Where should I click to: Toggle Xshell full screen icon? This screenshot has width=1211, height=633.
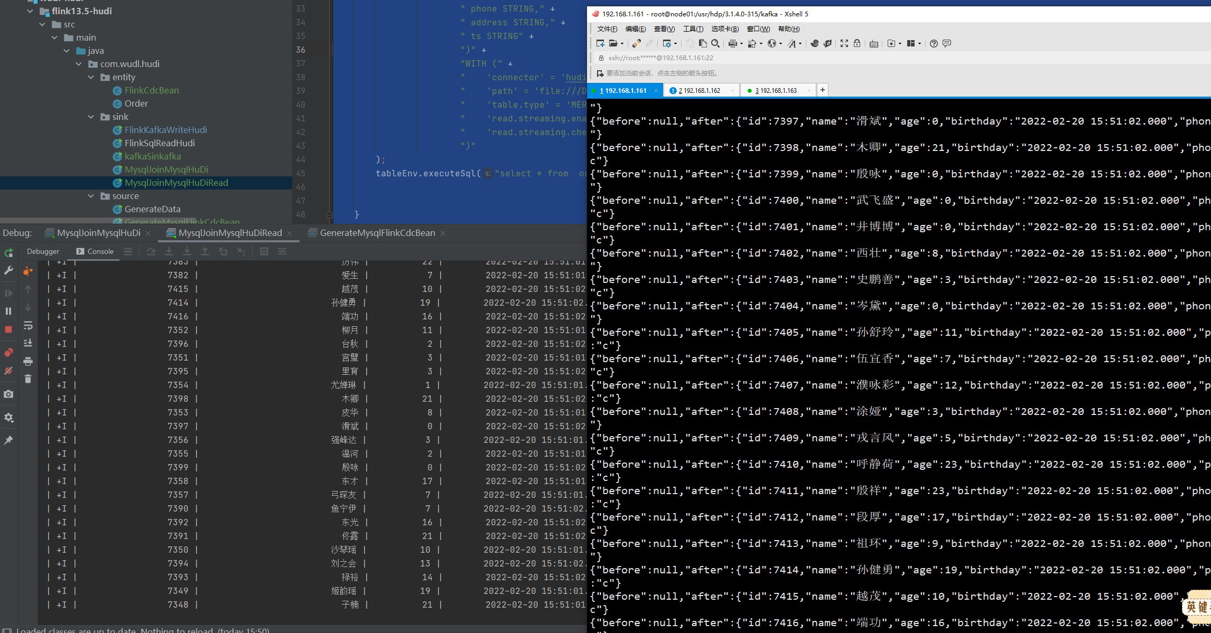click(844, 43)
